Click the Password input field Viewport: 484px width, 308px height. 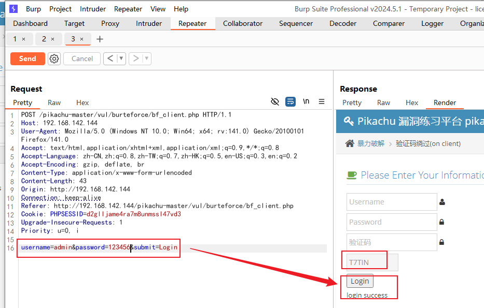coord(392,222)
